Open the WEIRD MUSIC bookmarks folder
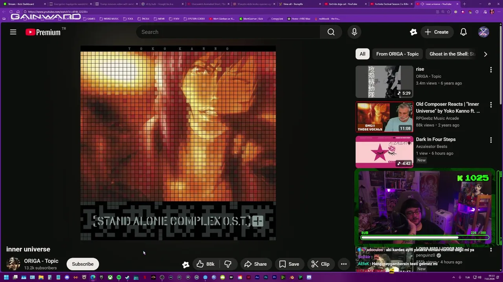503x282 pixels. 109,19
